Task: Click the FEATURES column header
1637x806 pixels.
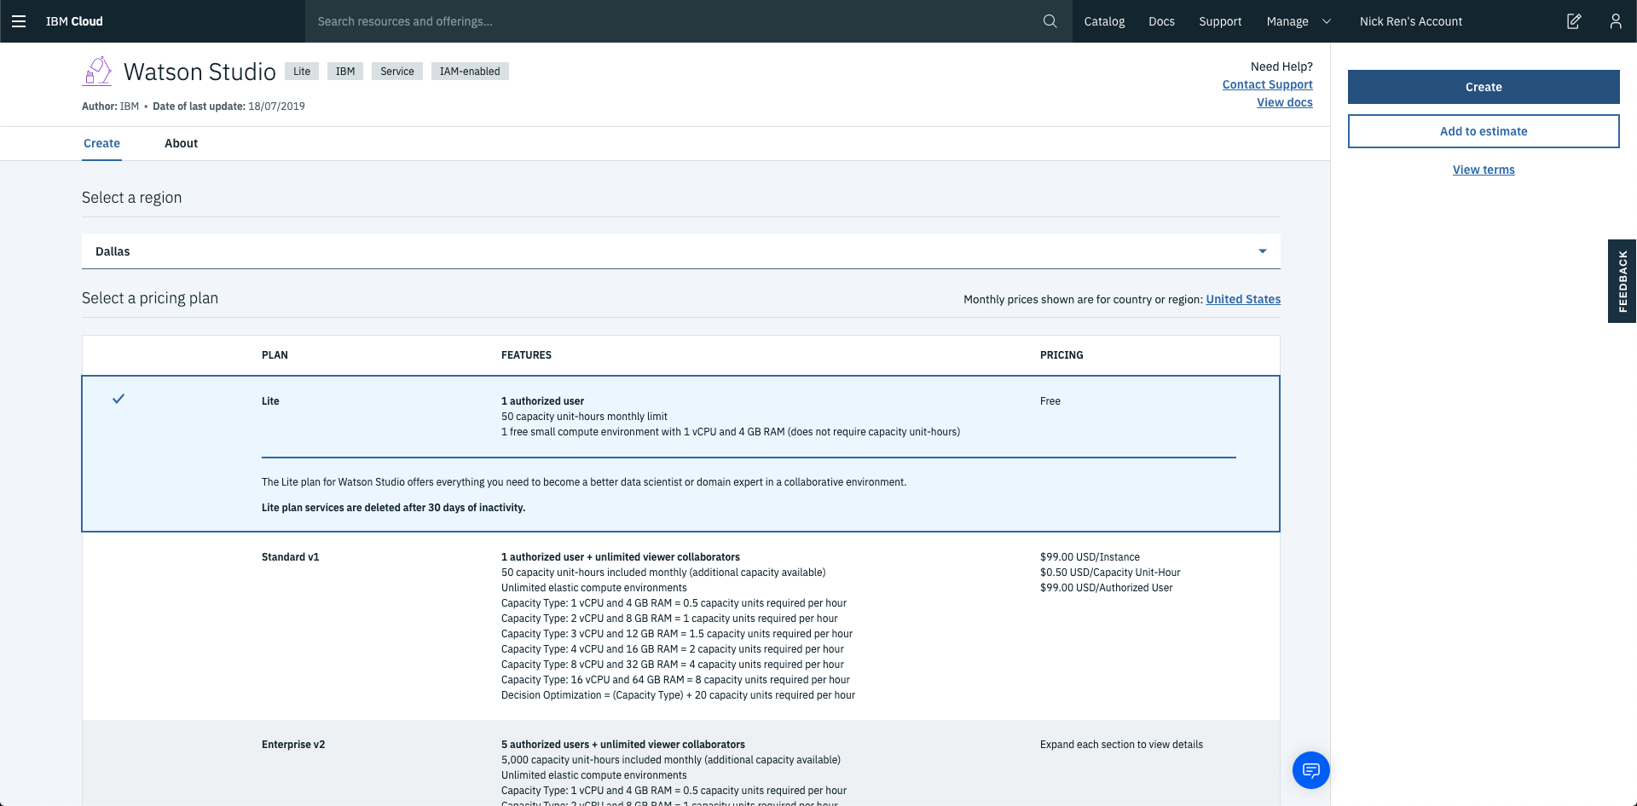Action: (x=526, y=355)
